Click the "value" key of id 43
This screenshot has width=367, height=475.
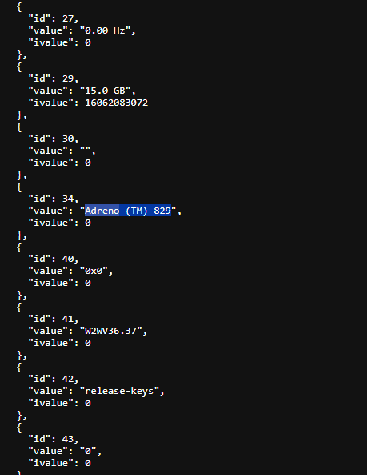pyautogui.click(x=48, y=451)
